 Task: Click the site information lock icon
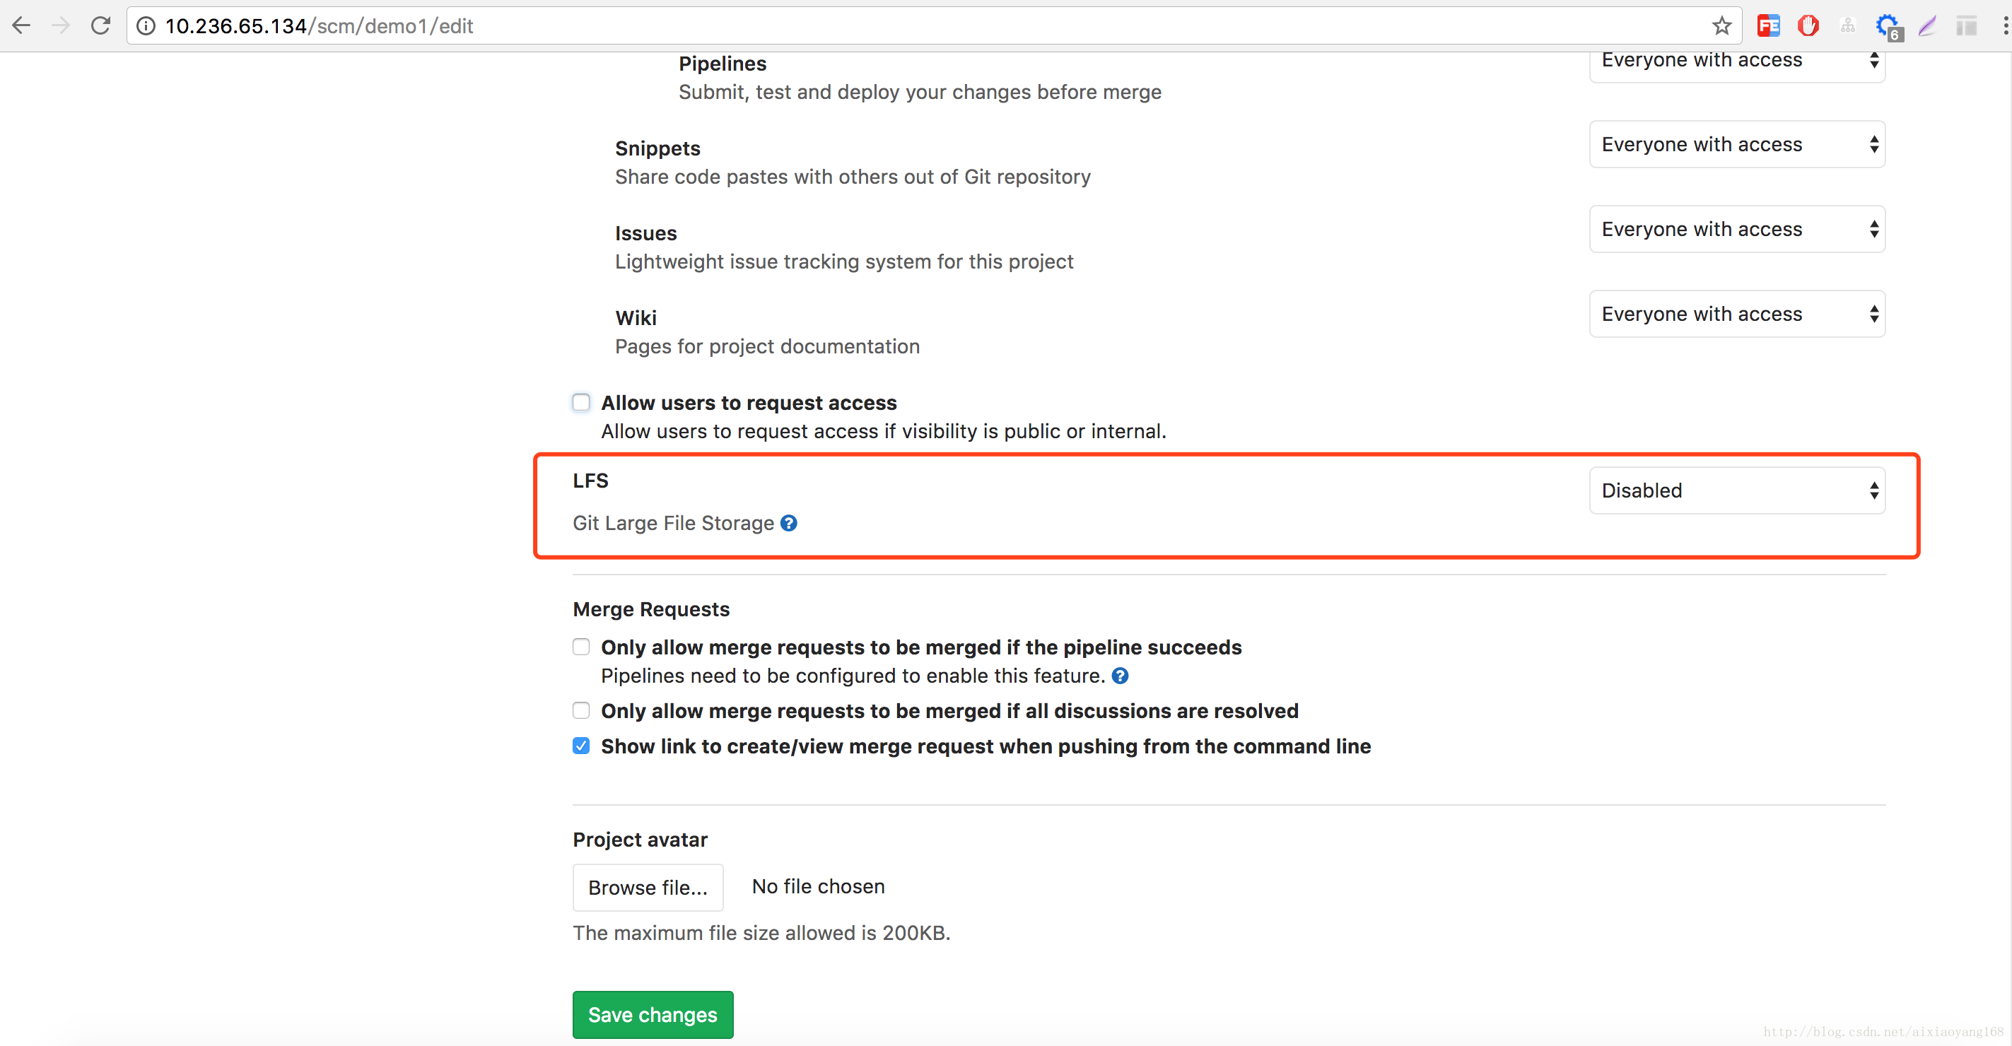click(146, 25)
